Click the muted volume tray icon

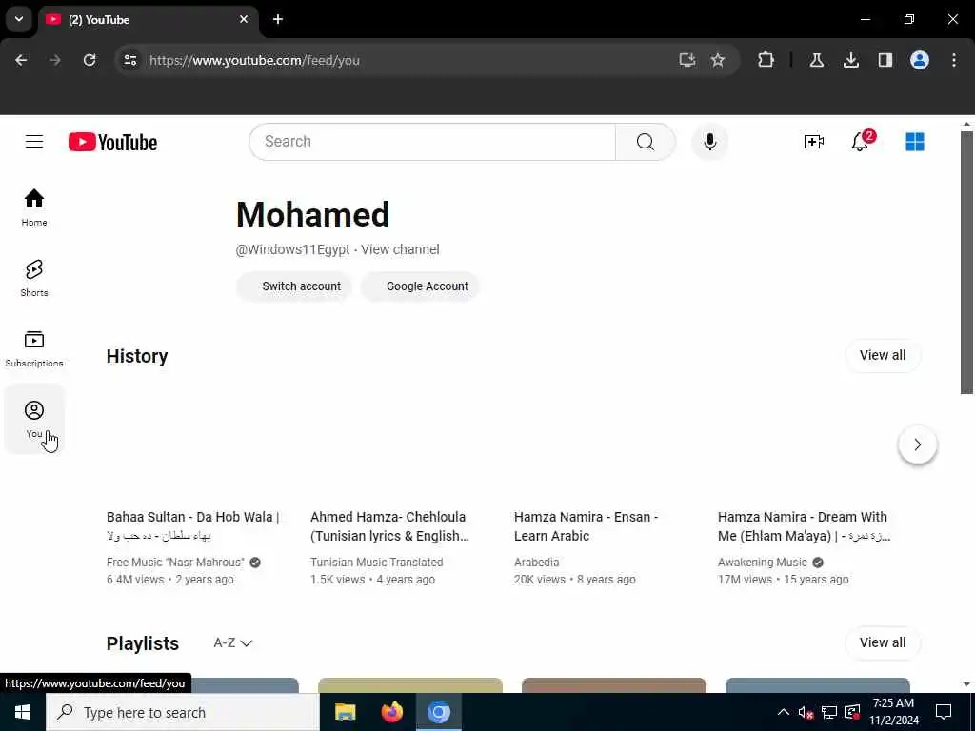tap(806, 712)
